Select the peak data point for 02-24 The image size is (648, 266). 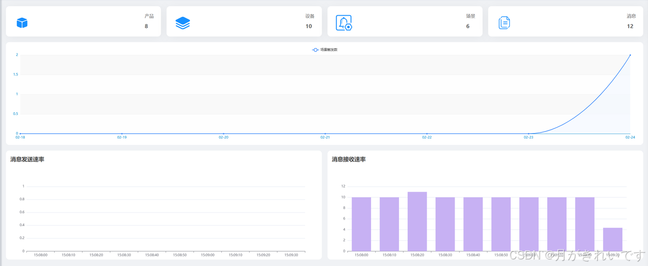coord(630,55)
